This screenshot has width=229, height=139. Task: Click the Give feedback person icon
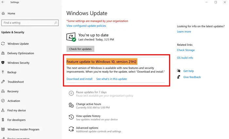tap(179, 77)
